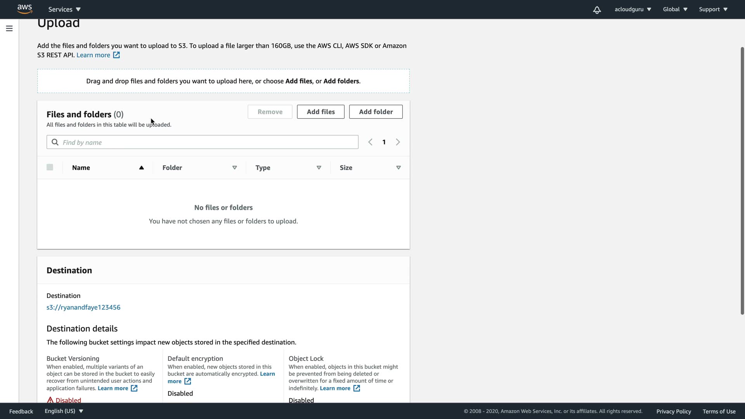Toggle the select-all files checkbox
This screenshot has width=745, height=419.
pyautogui.click(x=50, y=167)
